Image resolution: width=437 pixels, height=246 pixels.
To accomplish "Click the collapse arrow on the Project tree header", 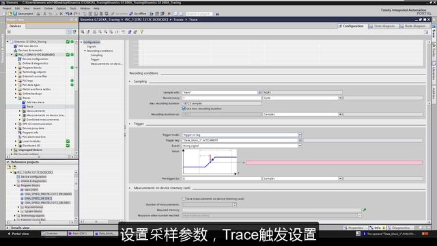I will click(x=76, y=20).
